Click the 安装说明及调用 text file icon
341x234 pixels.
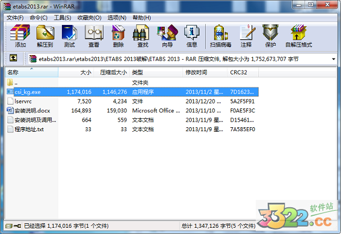pyautogui.click(x=10, y=120)
